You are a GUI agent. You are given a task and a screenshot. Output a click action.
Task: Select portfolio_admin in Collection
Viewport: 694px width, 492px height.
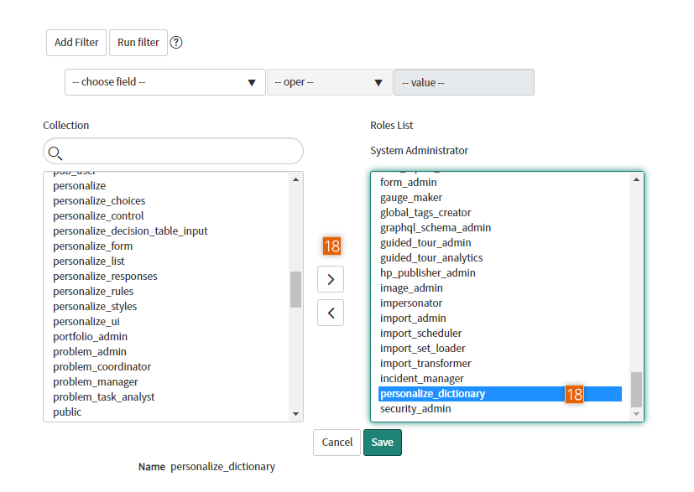coord(90,336)
